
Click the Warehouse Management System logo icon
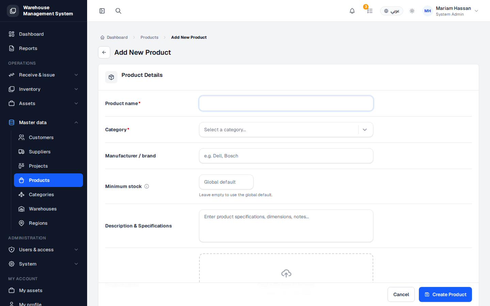(x=13, y=11)
